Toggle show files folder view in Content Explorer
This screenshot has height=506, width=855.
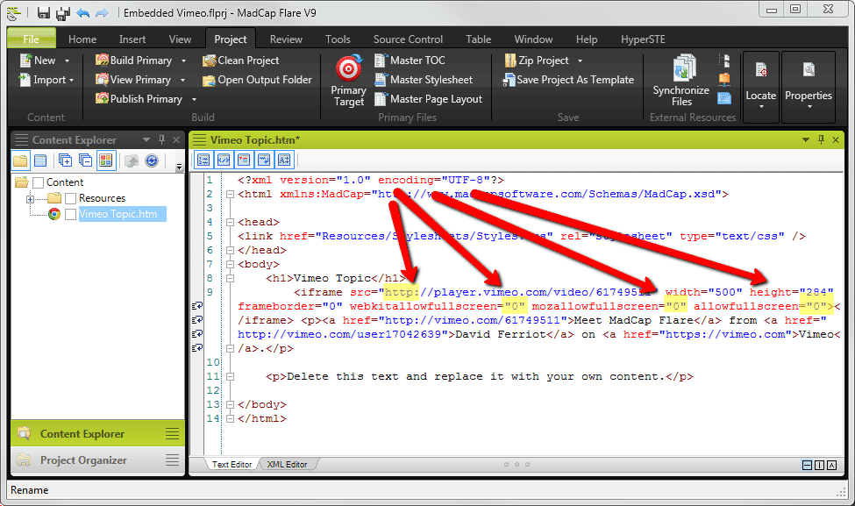(x=21, y=160)
